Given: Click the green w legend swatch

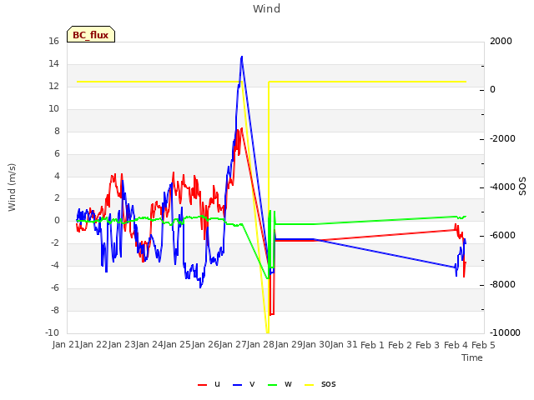Looking at the screenshot, I should pyautogui.click(x=273, y=385).
